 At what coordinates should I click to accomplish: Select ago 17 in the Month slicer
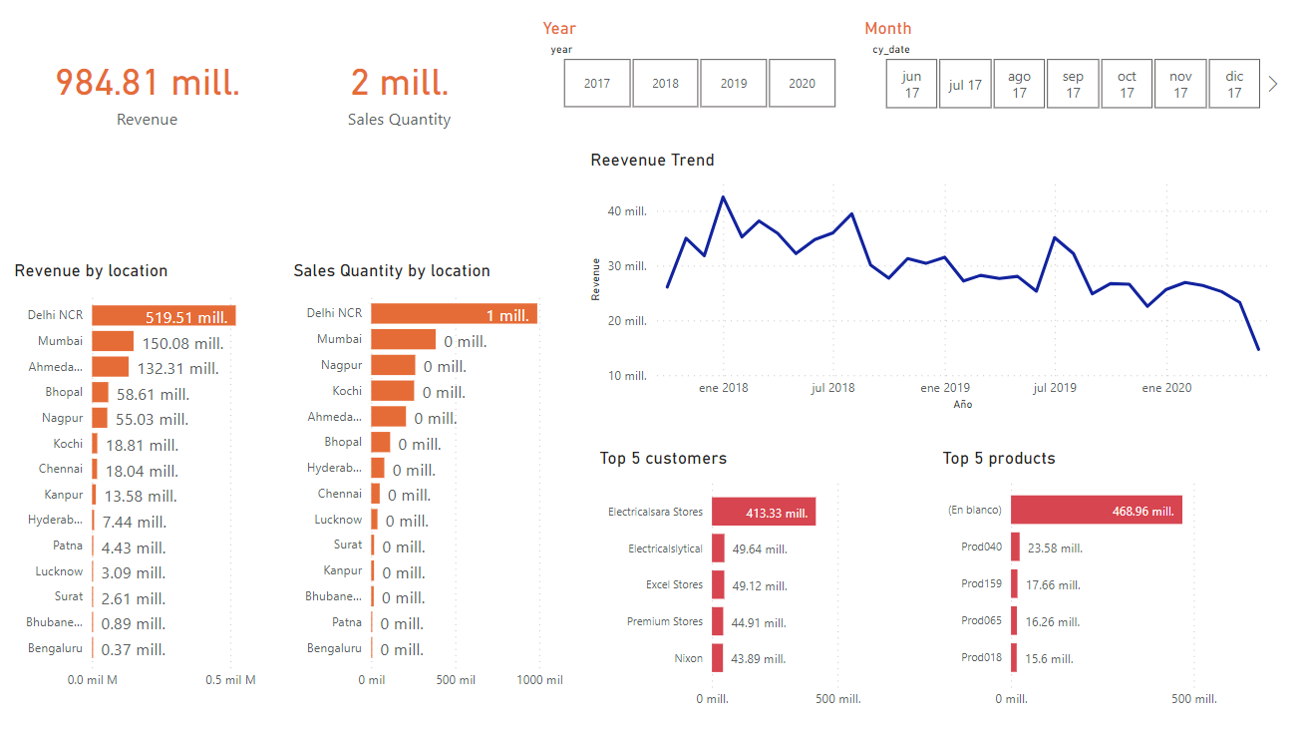1018,83
